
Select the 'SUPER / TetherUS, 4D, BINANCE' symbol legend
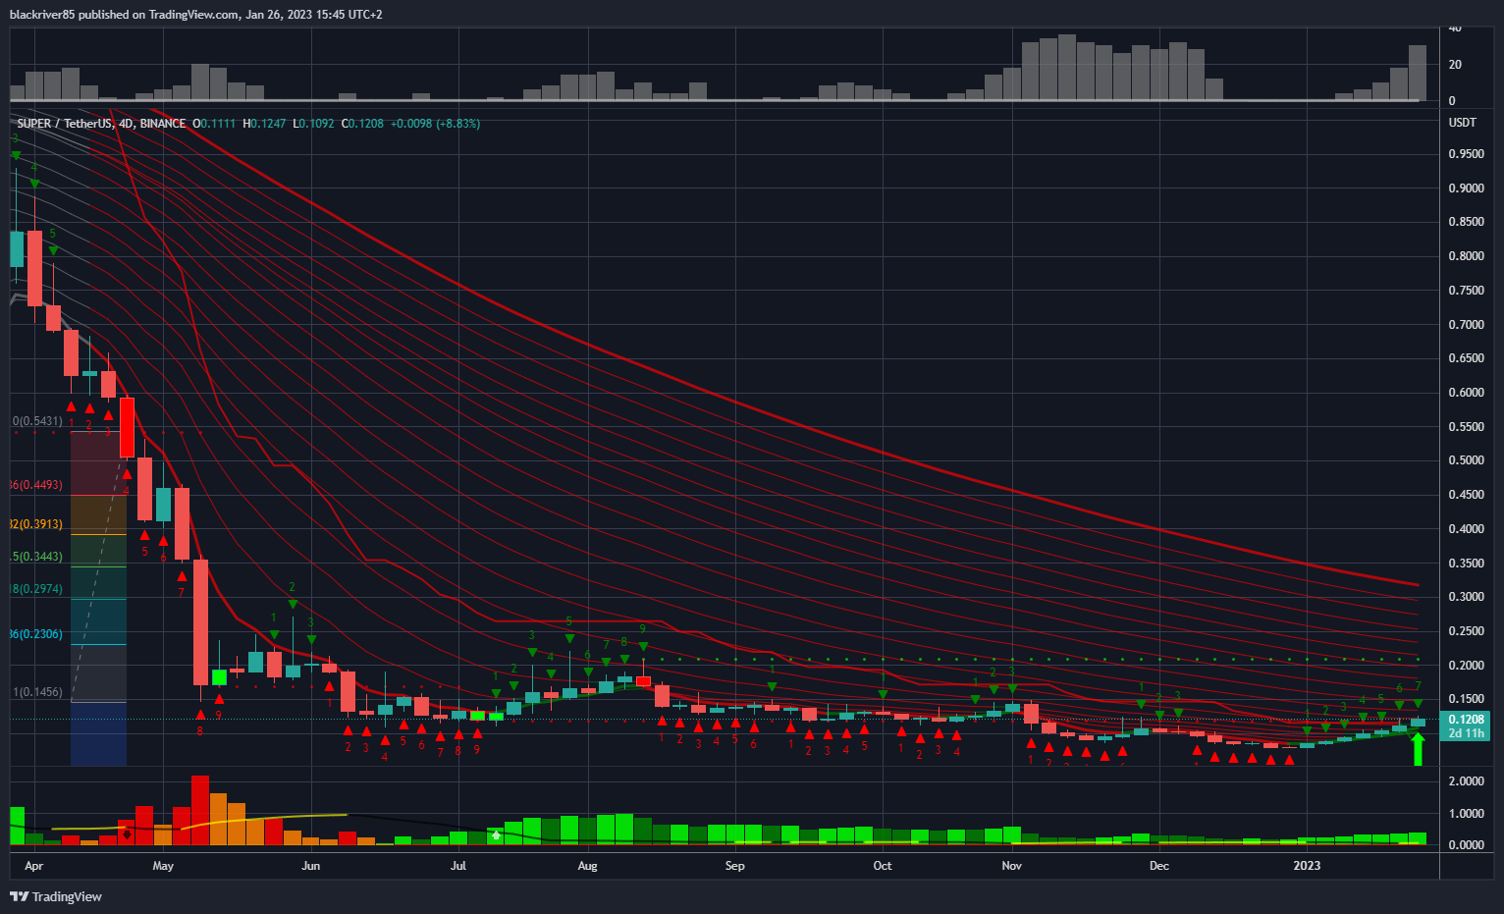tap(101, 124)
